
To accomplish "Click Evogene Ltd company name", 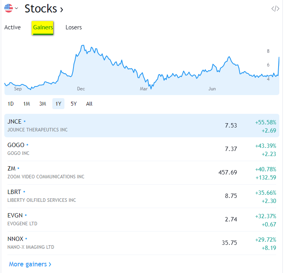I will pyautogui.click(x=22, y=223).
